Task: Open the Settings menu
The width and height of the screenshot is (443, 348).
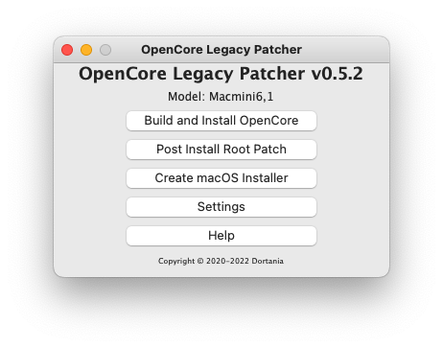Action: click(x=221, y=207)
